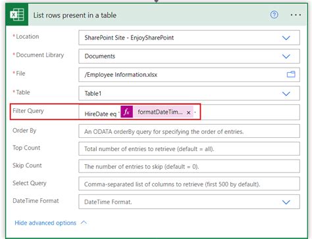Open the DateTime Format dropdown

(189, 202)
